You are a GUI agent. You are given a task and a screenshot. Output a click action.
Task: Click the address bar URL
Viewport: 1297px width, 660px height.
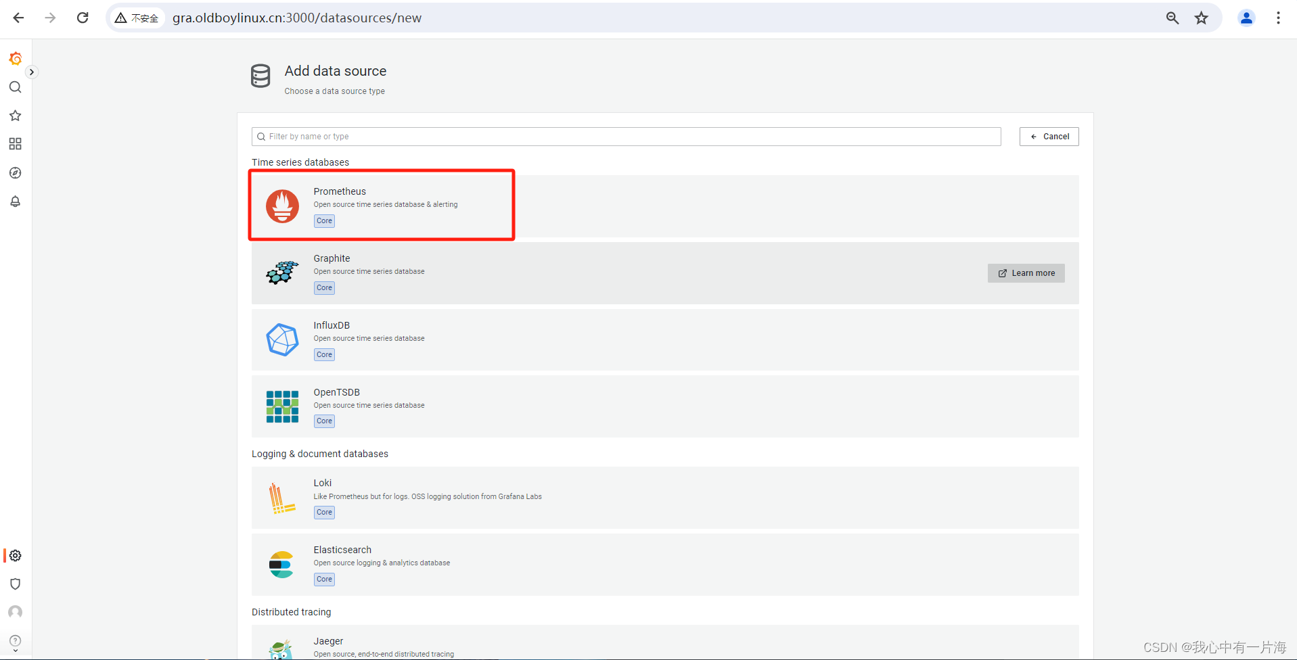(x=297, y=18)
